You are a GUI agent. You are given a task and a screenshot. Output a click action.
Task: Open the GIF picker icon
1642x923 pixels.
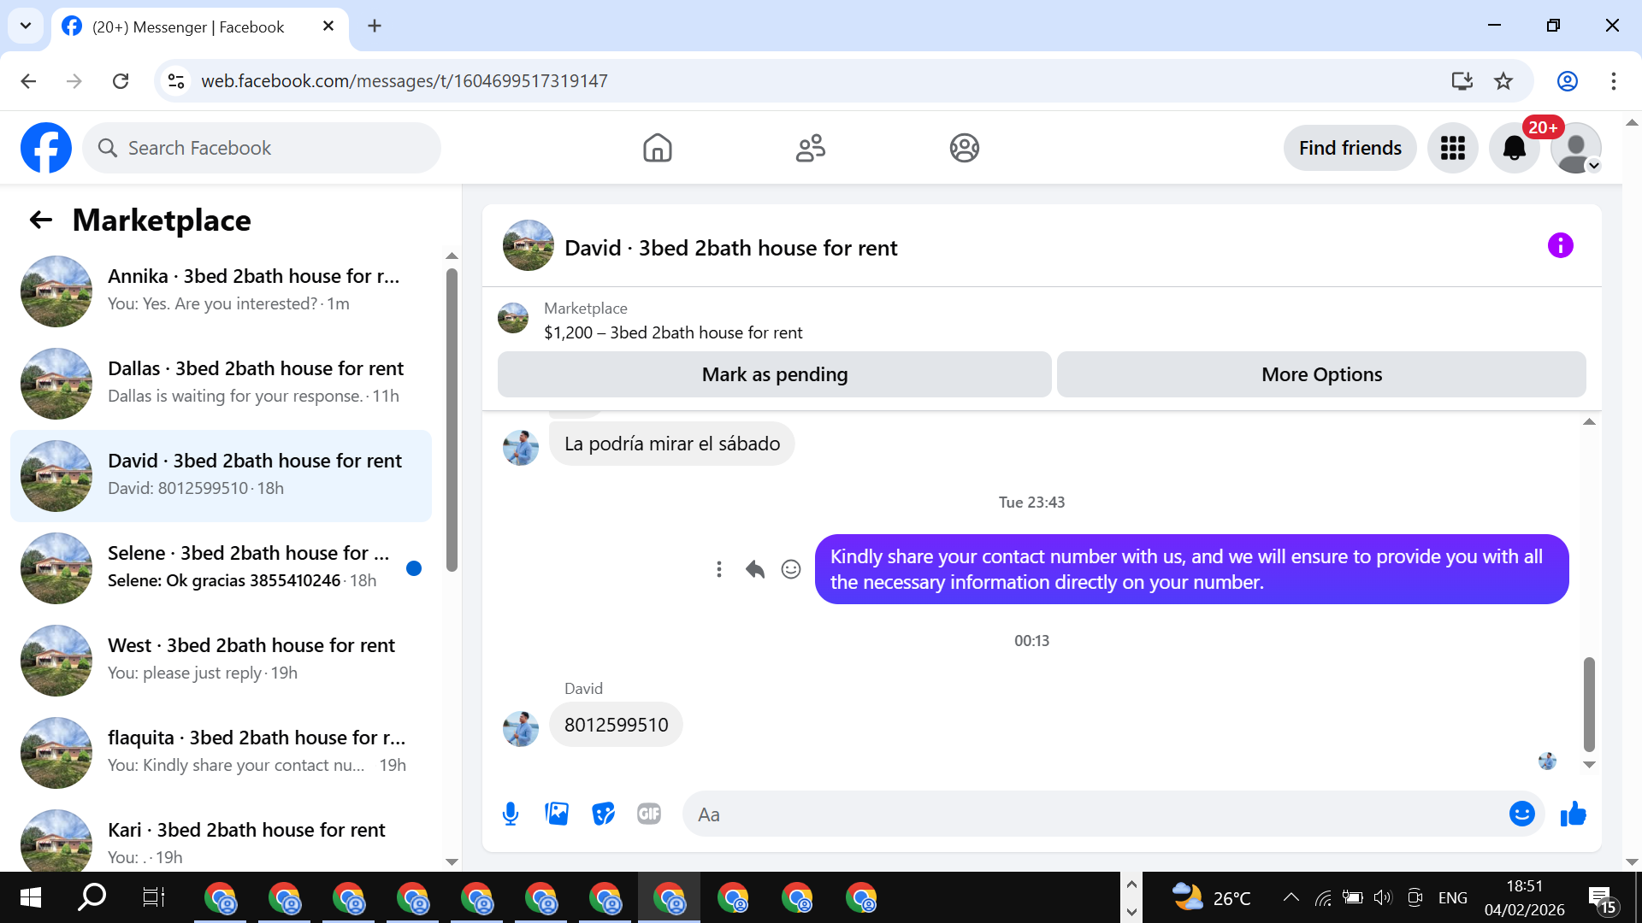coord(649,814)
